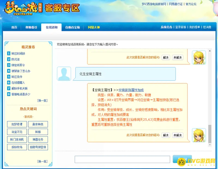The image size is (218, 169).
Task: Open 系统公告 link
Action: coord(166,27)
